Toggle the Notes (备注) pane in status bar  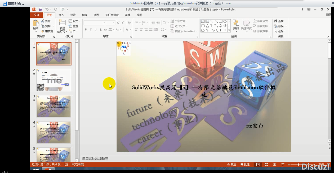tap(231, 165)
